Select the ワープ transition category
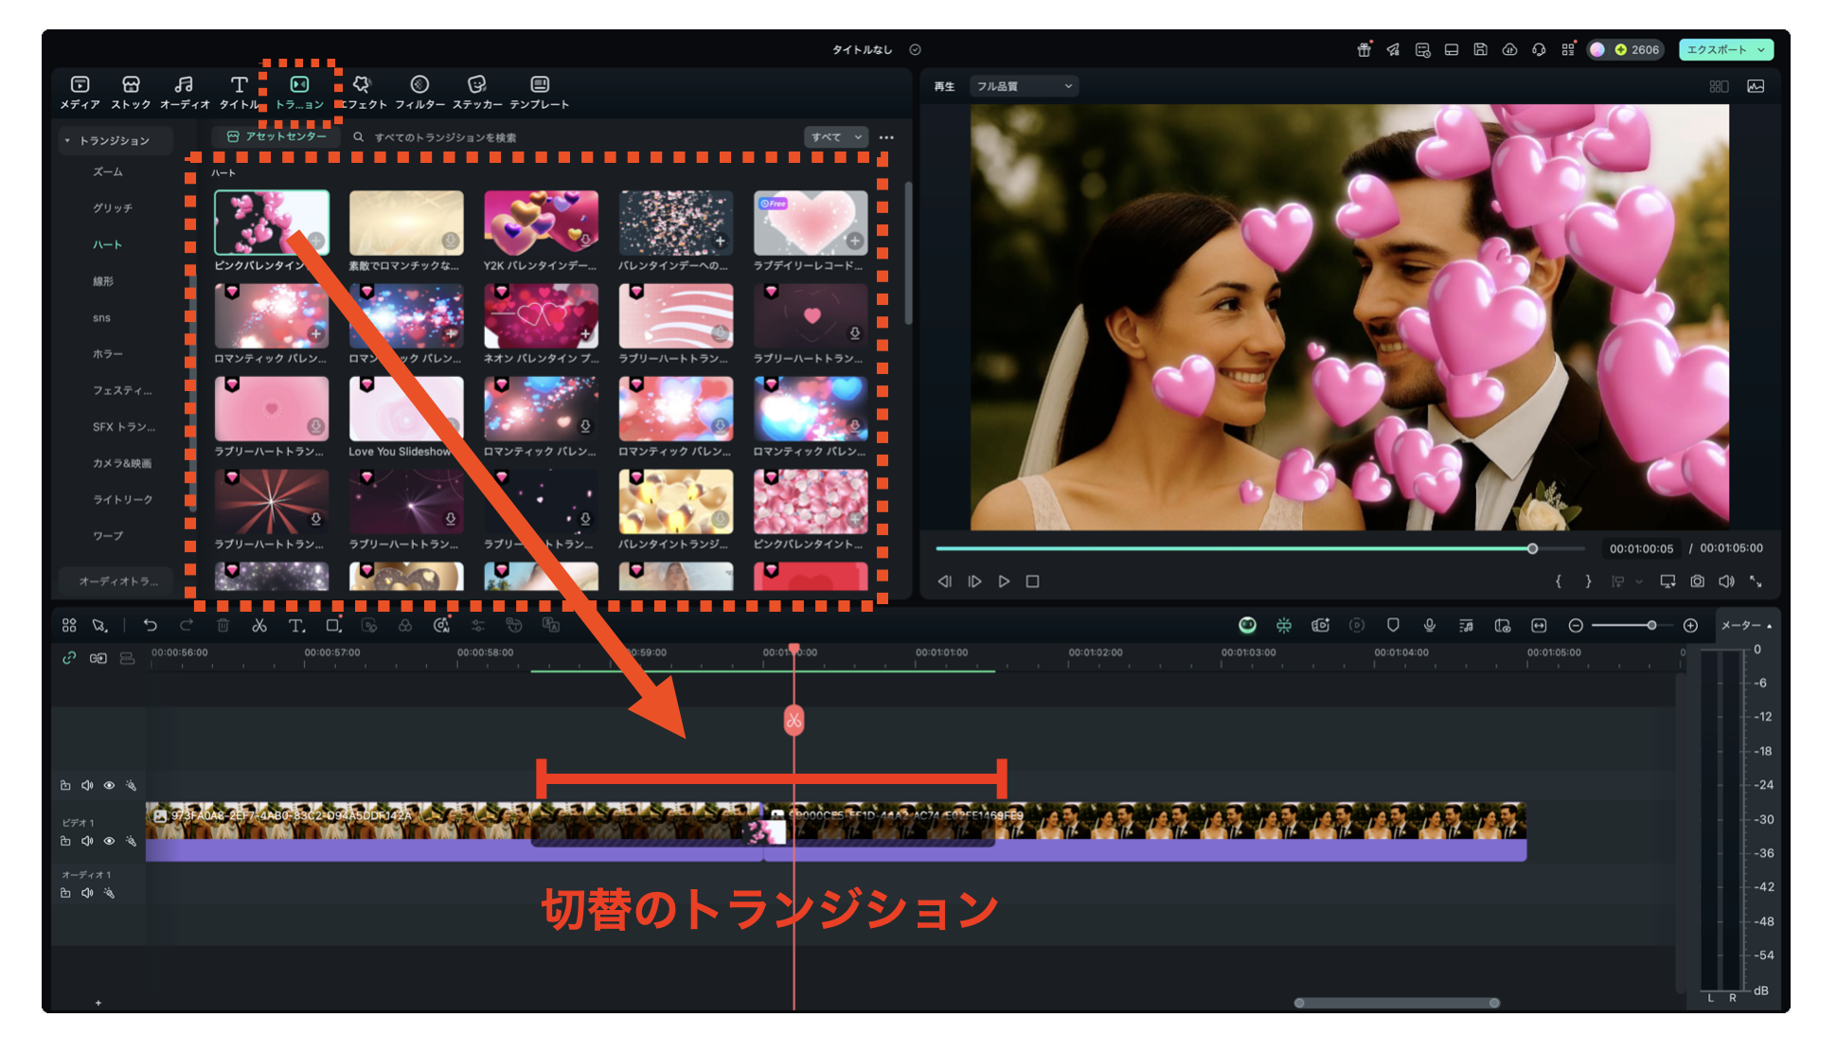The width and height of the screenshot is (1837, 1053). (x=108, y=536)
